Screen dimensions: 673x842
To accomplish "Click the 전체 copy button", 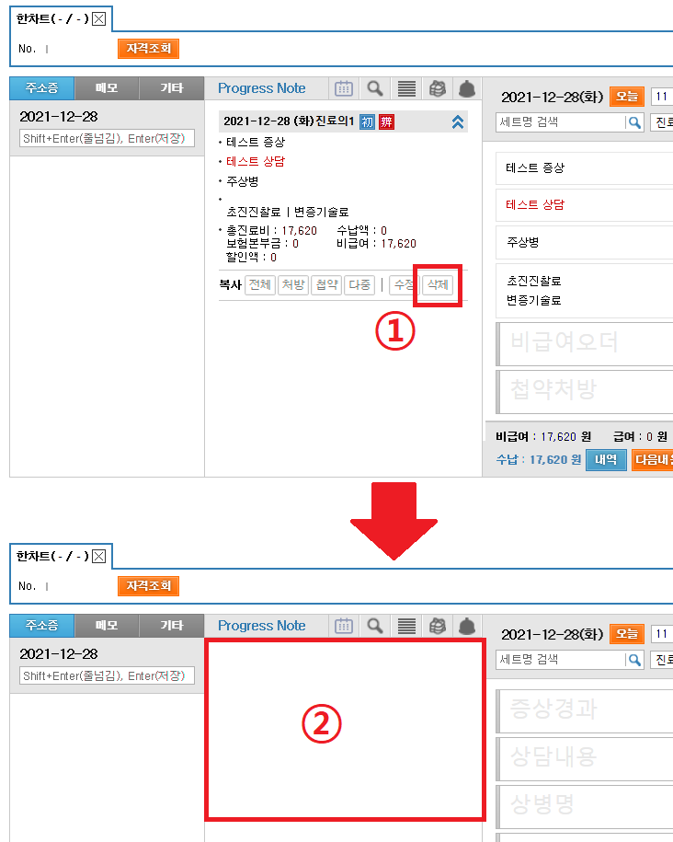I will coord(260,285).
